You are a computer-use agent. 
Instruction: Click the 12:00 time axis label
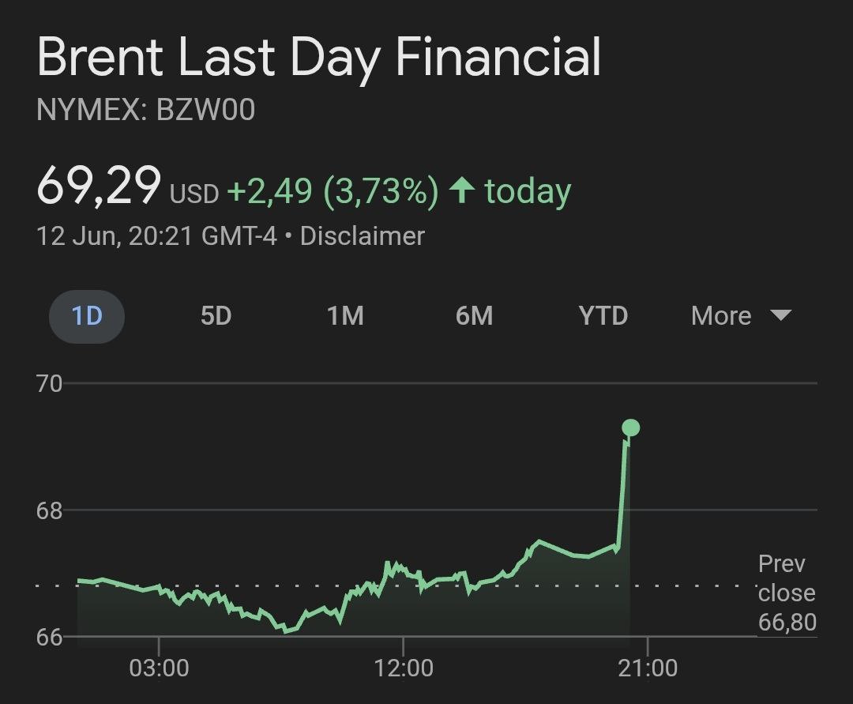pyautogui.click(x=403, y=668)
